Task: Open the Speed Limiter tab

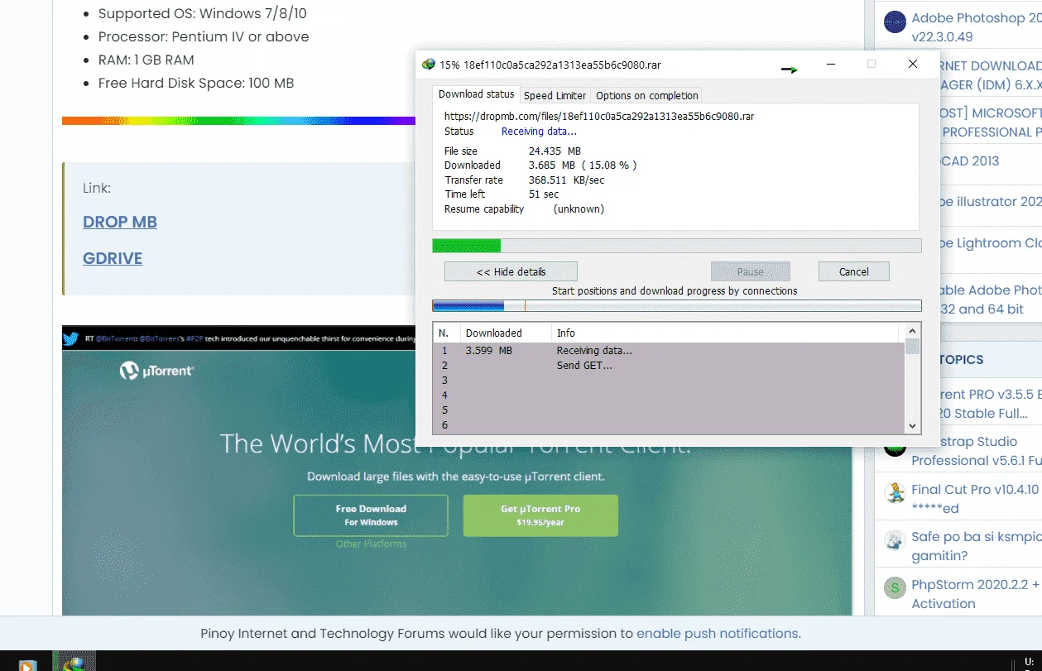Action: pos(555,95)
